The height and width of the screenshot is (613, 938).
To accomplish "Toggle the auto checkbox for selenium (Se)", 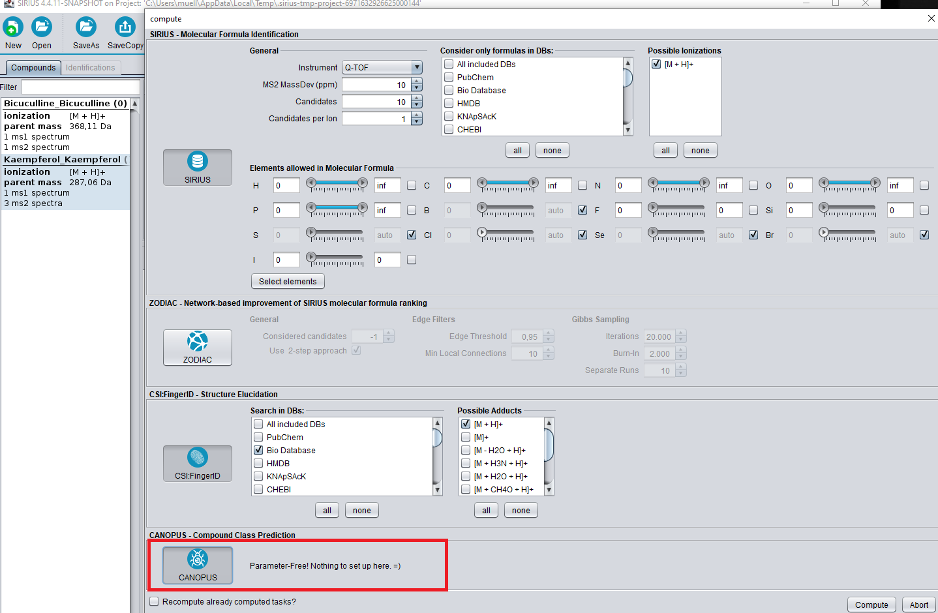I will [753, 235].
